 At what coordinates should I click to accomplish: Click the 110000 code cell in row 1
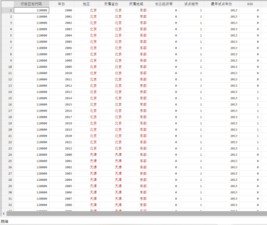31,10
